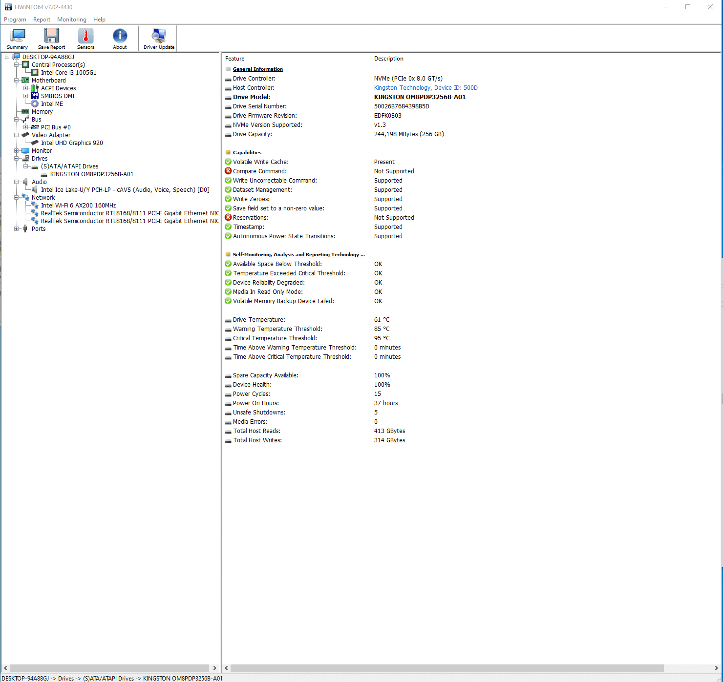The image size is (723, 682).
Task: Collapse the Motherboard node
Action: click(x=16, y=81)
